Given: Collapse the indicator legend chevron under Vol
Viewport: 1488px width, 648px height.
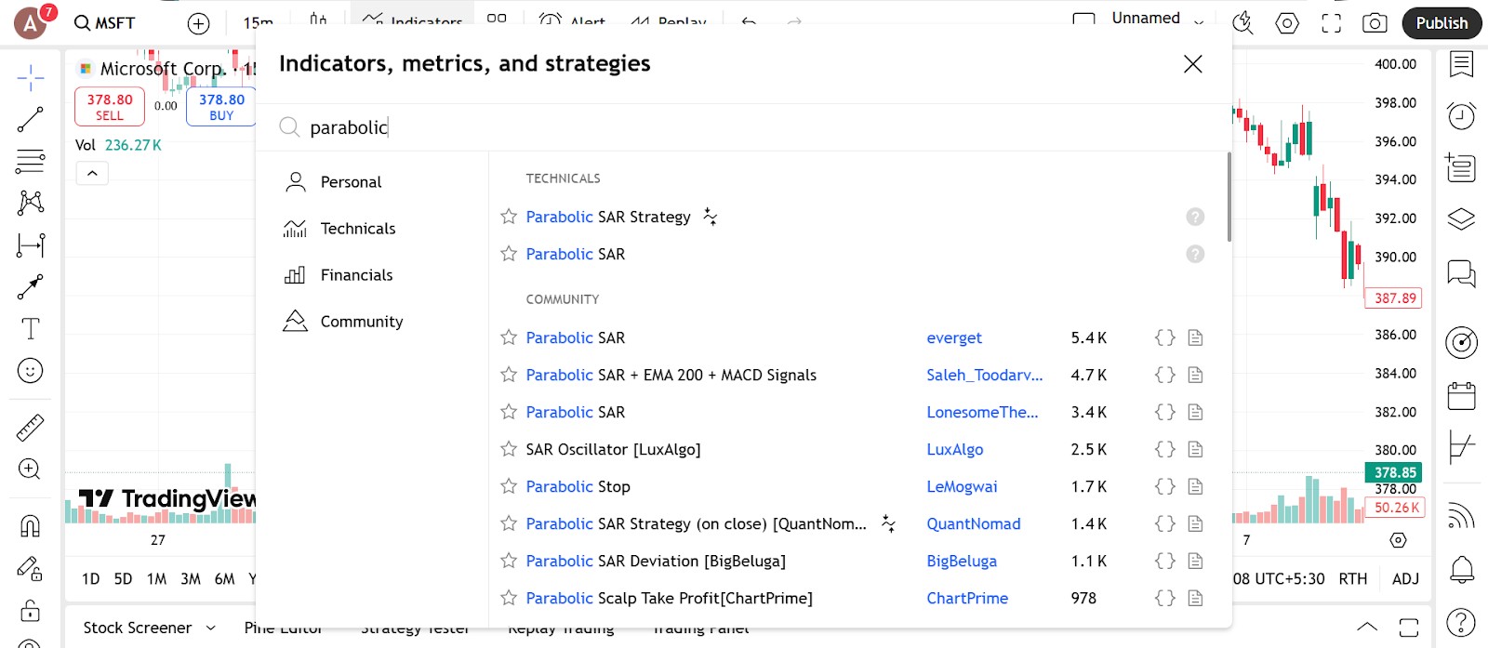Looking at the screenshot, I should coord(92,173).
